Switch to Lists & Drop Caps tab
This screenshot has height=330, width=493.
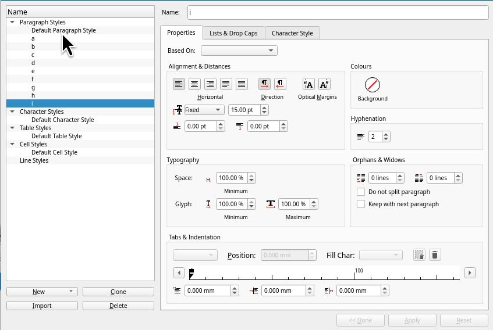point(233,33)
